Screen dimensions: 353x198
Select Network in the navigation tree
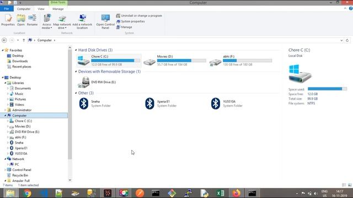point(18,159)
